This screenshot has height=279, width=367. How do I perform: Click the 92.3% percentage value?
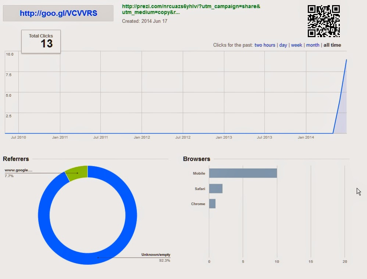(x=164, y=260)
